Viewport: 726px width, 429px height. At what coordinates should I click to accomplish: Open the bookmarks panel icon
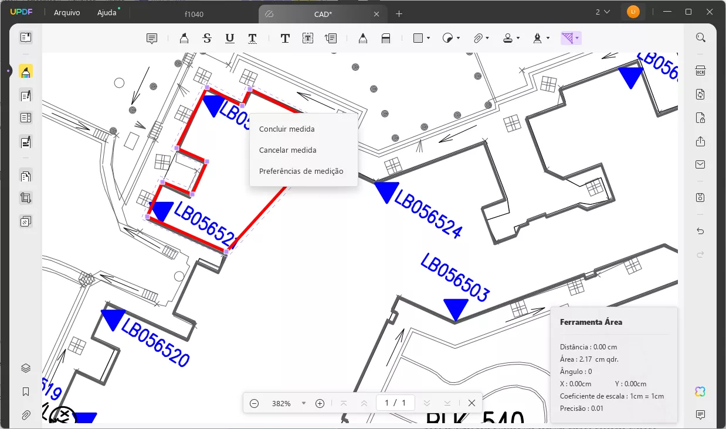[x=26, y=392]
